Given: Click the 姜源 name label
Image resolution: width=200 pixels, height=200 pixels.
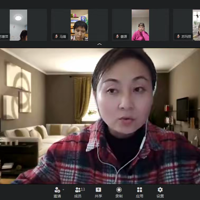Looking at the screenshot, I should point(124,37).
